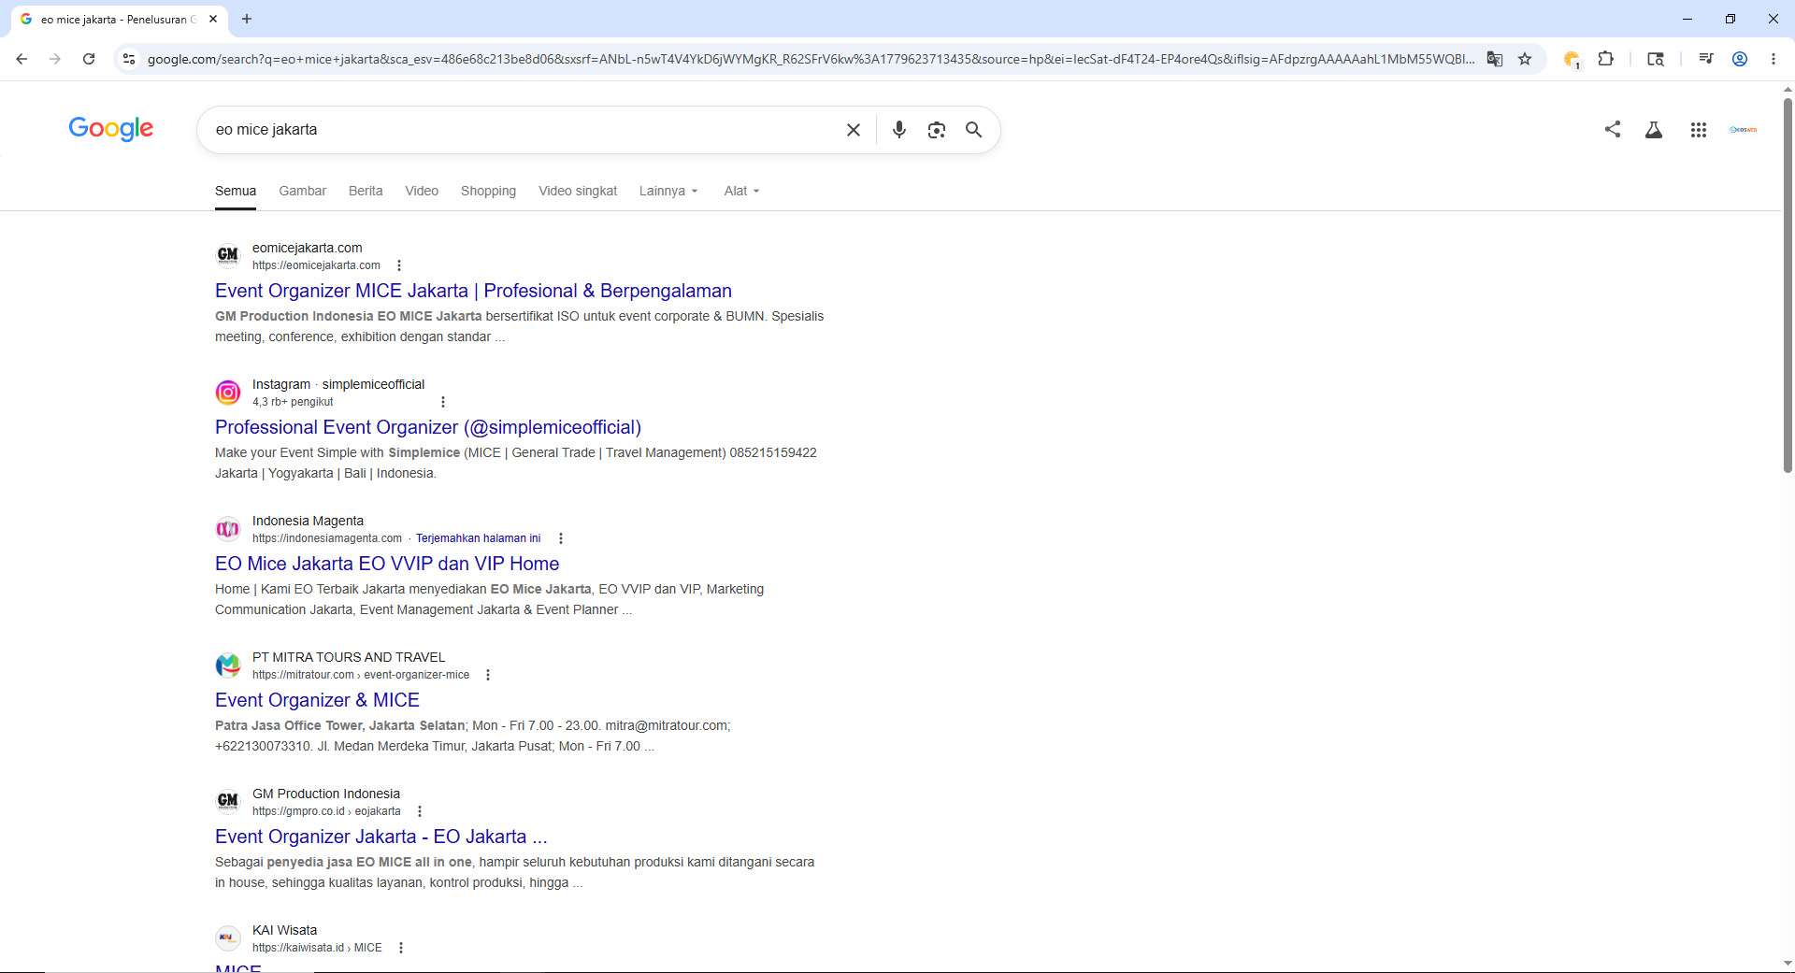Click 'KAI Wisata' site name
Screen dimensions: 1795x973
tap(284, 930)
